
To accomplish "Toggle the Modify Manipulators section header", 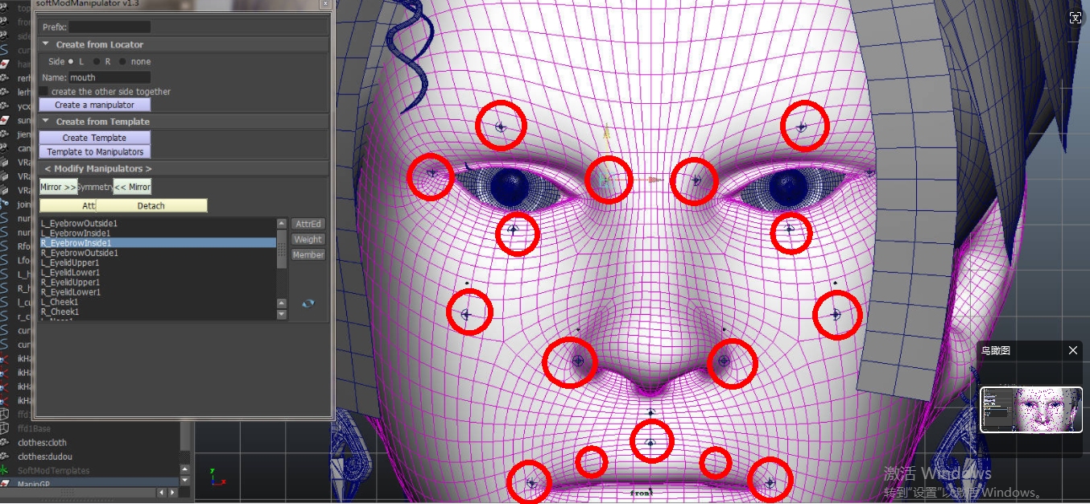I will [98, 168].
